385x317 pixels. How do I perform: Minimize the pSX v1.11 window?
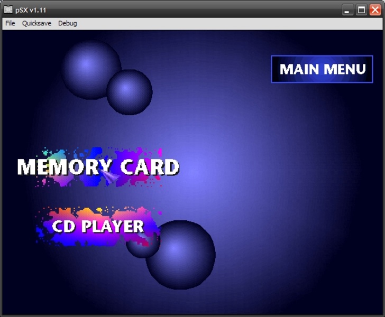click(347, 10)
